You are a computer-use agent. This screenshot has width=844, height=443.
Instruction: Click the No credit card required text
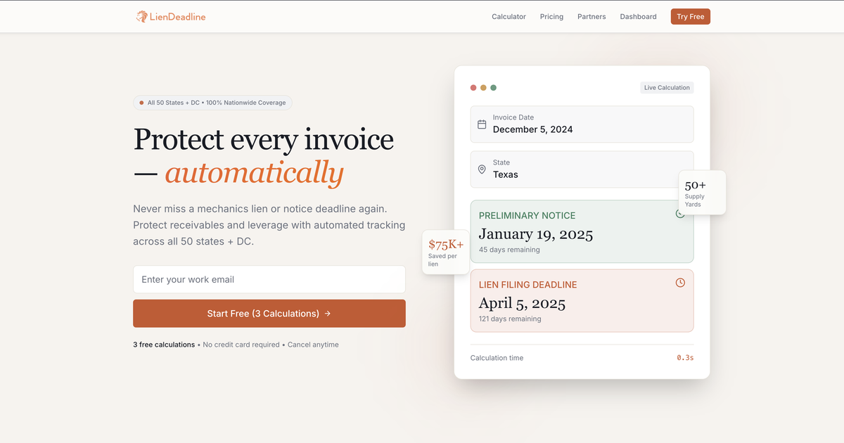point(241,345)
